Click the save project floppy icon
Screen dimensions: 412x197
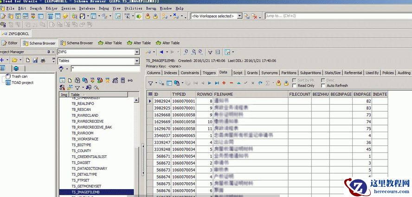click(x=35, y=60)
